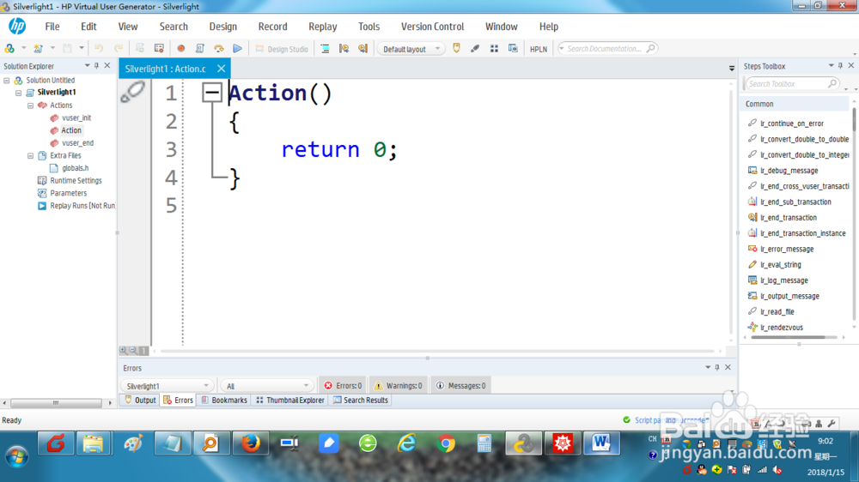Click the output shield icon after layout dropdown
Image resolution: width=859 pixels, height=482 pixels.
click(456, 49)
